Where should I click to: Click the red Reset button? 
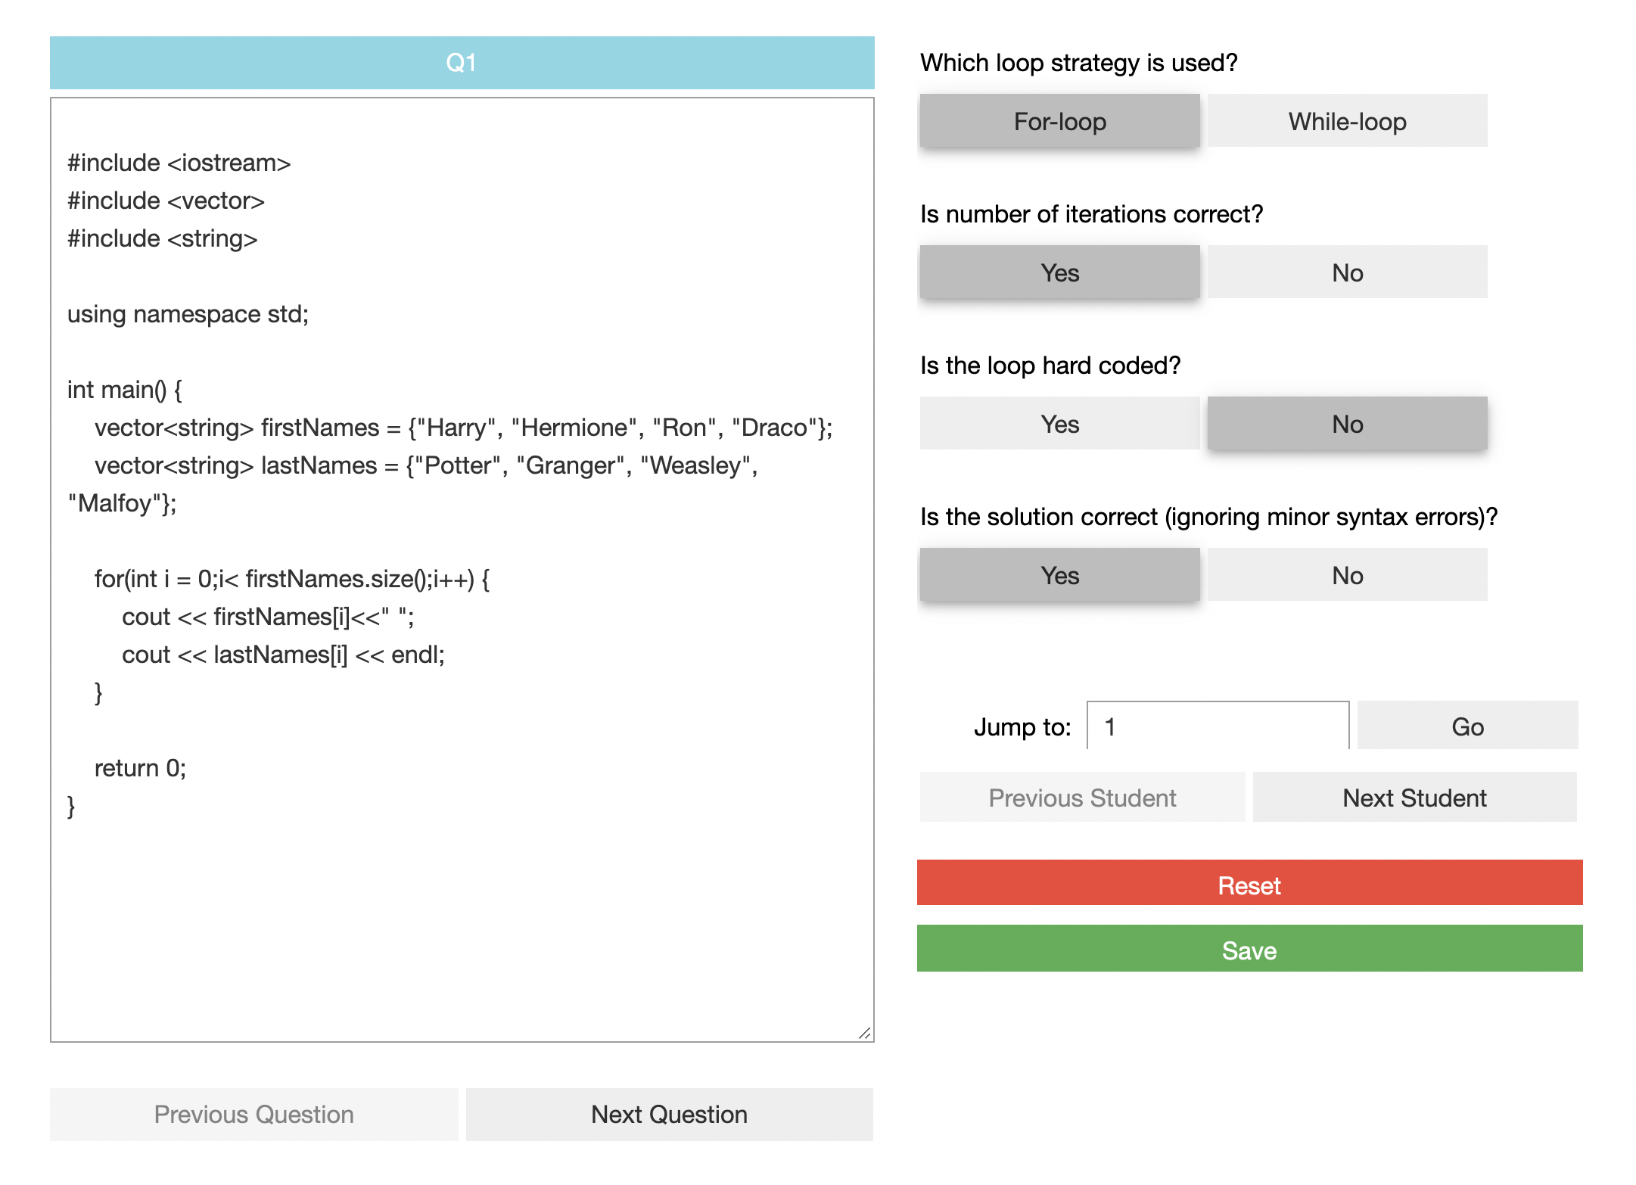[1249, 884]
